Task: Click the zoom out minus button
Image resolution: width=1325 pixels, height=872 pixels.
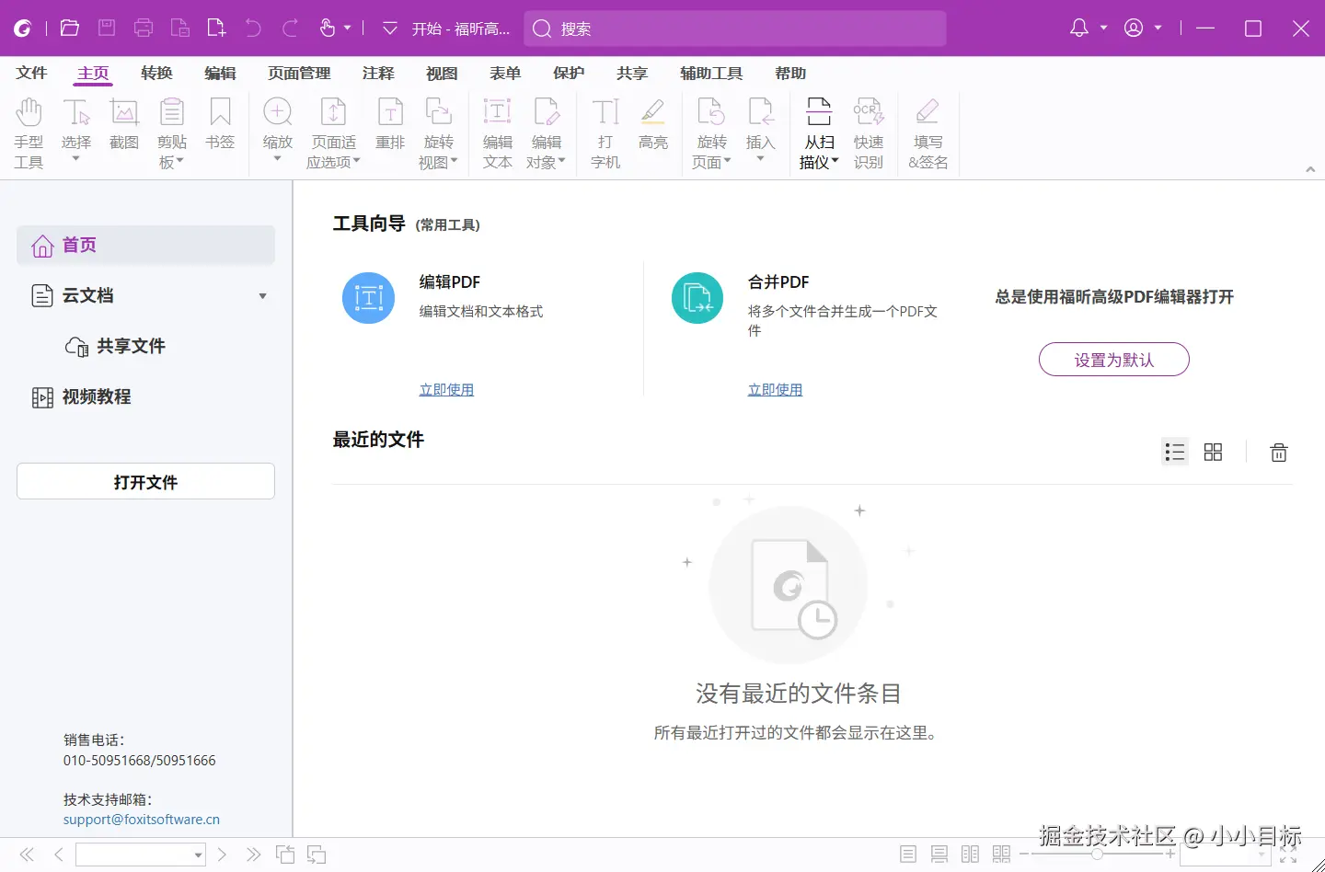Action: click(x=1023, y=855)
